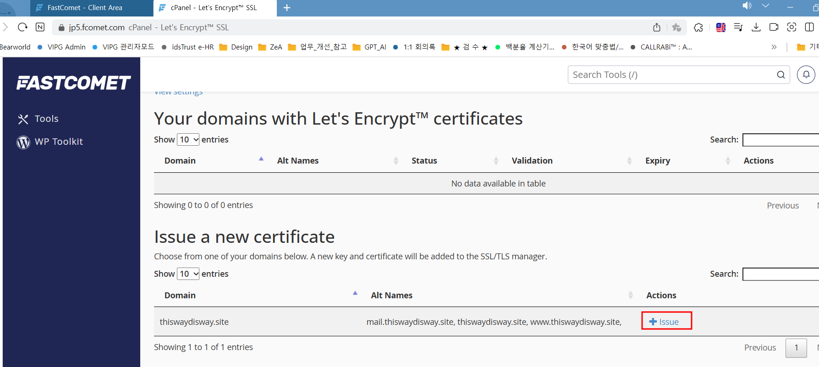This screenshot has width=819, height=367.
Task: Open the VIPG Admin bookmark
Action: point(62,47)
